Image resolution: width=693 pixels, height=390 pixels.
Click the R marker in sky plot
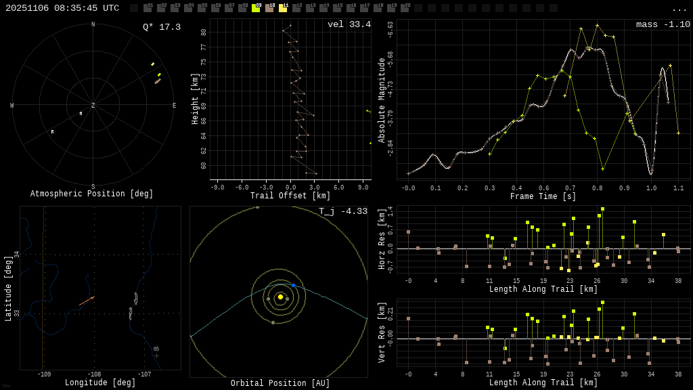click(x=52, y=132)
